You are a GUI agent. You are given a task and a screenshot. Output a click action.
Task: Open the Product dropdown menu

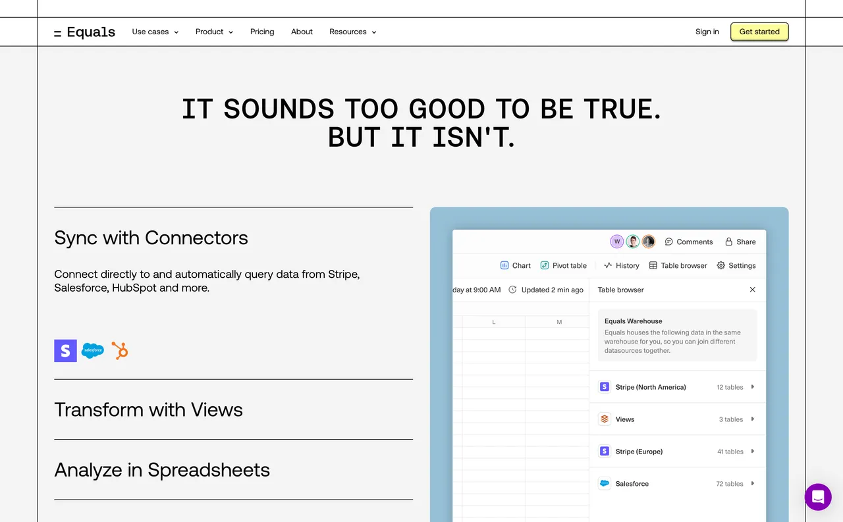point(213,32)
